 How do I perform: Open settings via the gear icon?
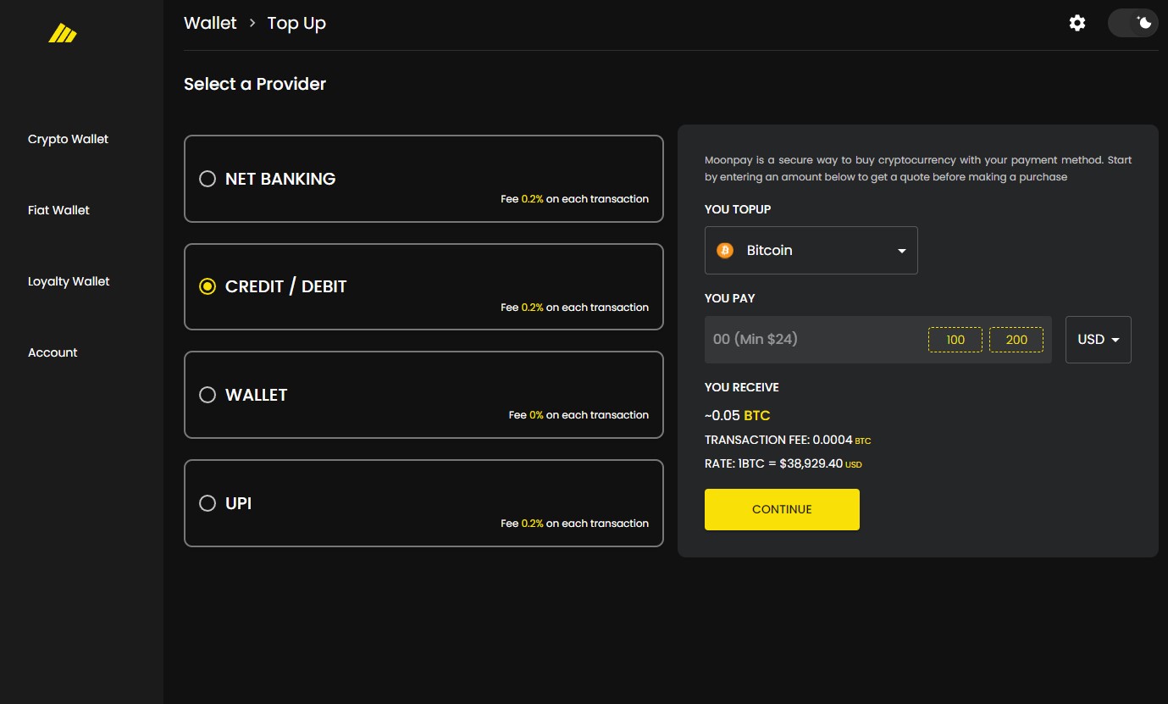pyautogui.click(x=1077, y=23)
